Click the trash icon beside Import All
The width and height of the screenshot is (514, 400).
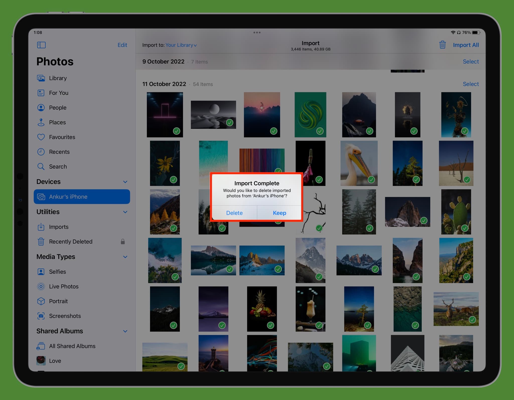click(x=442, y=45)
